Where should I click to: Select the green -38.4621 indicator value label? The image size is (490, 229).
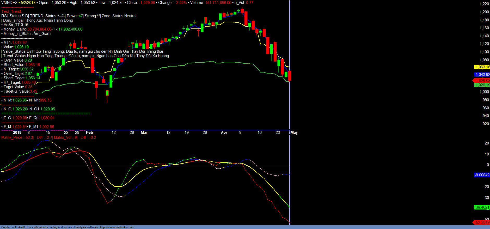[x=482, y=207]
